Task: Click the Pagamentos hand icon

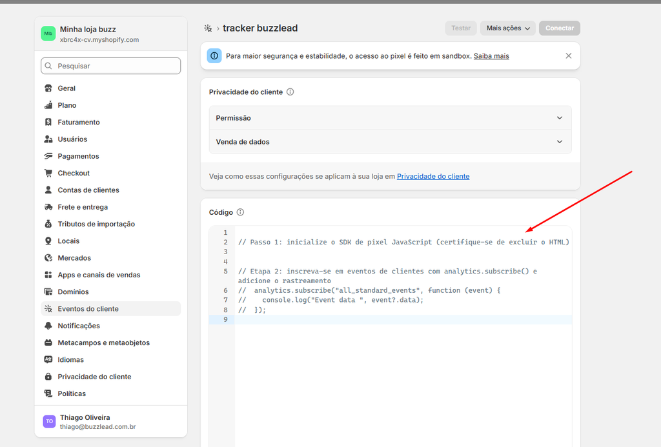Action: click(x=48, y=156)
